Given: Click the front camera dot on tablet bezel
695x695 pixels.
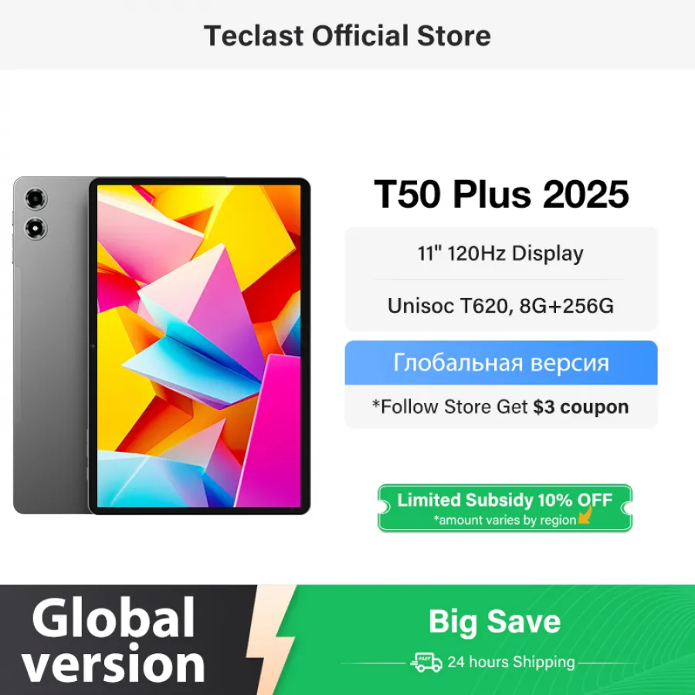Looking at the screenshot, I should click(93, 346).
